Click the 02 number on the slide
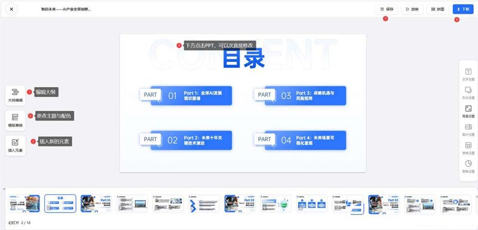 tap(173, 141)
